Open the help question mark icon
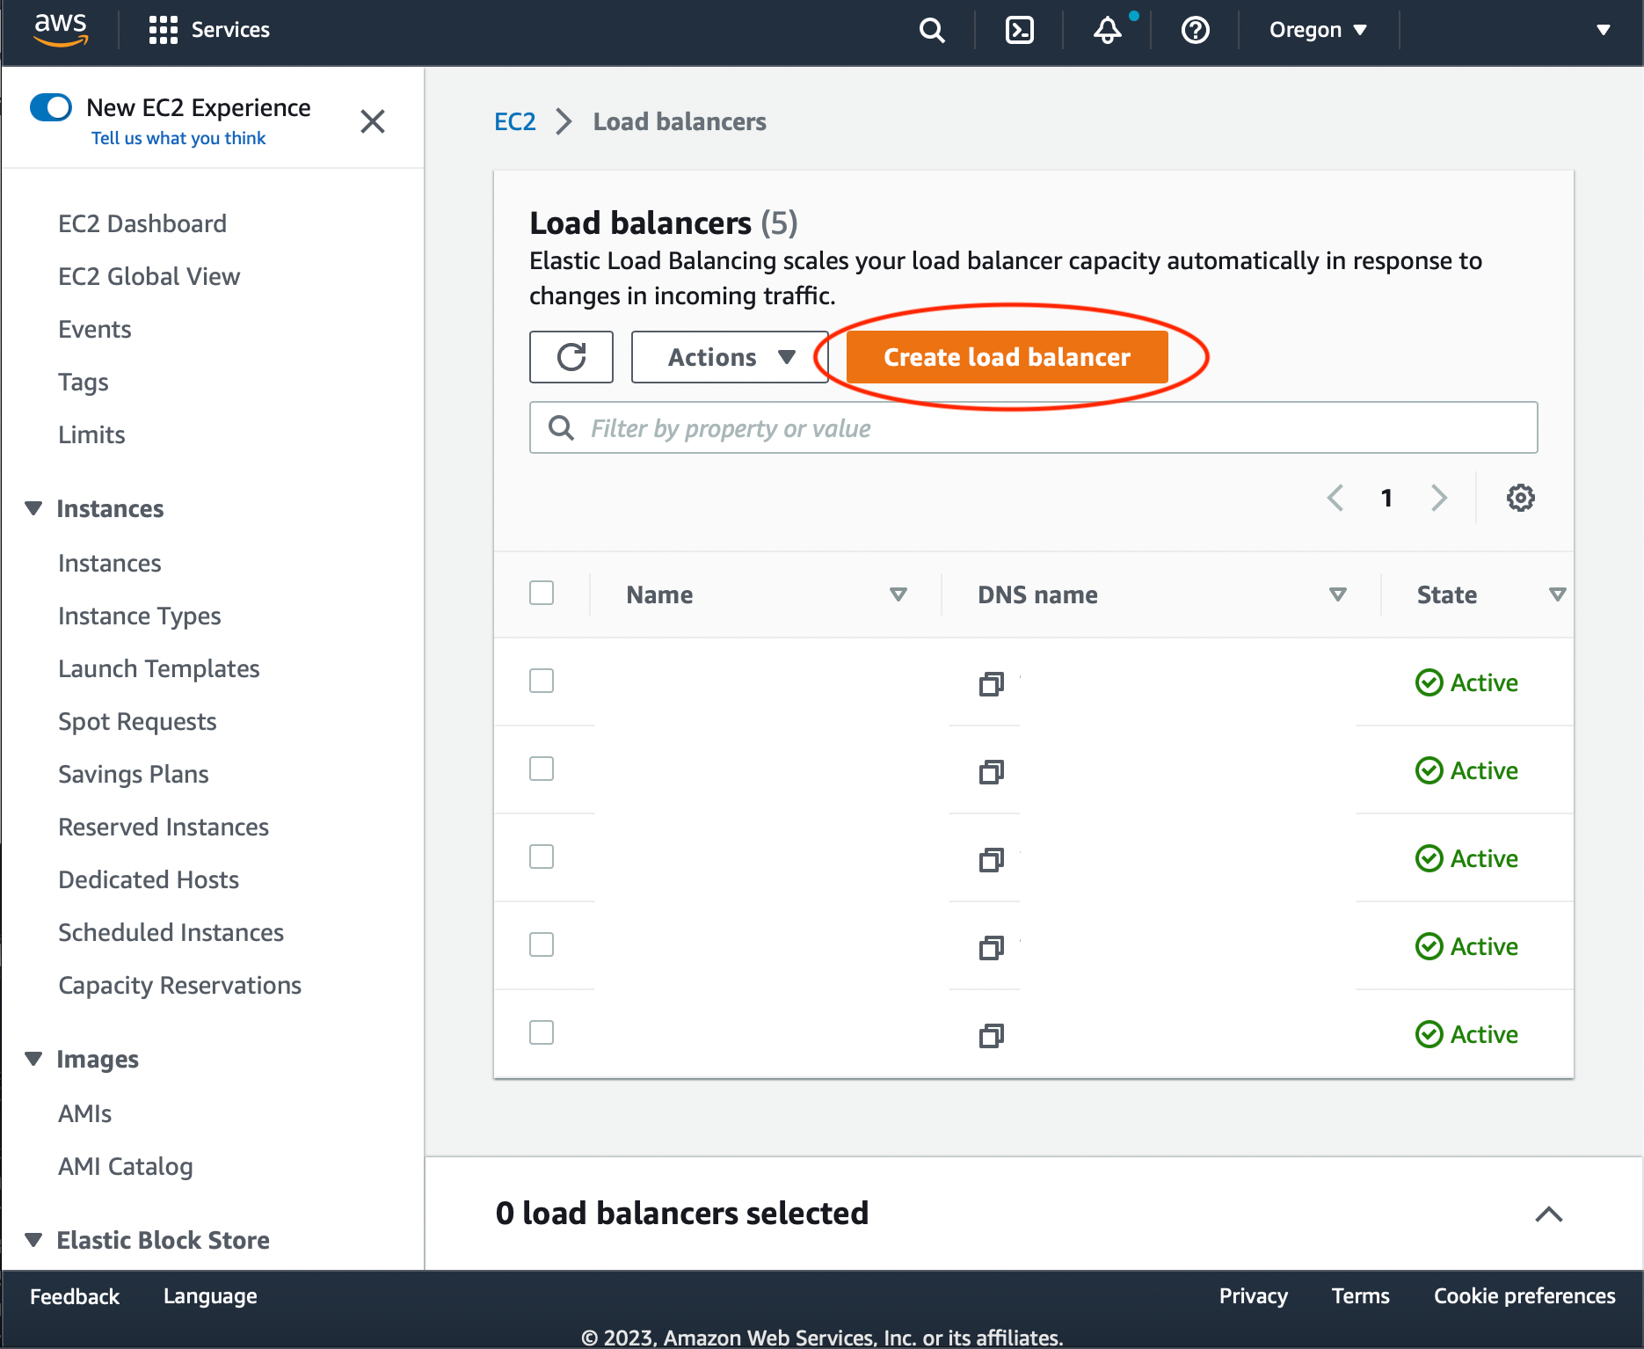 pyautogui.click(x=1196, y=31)
